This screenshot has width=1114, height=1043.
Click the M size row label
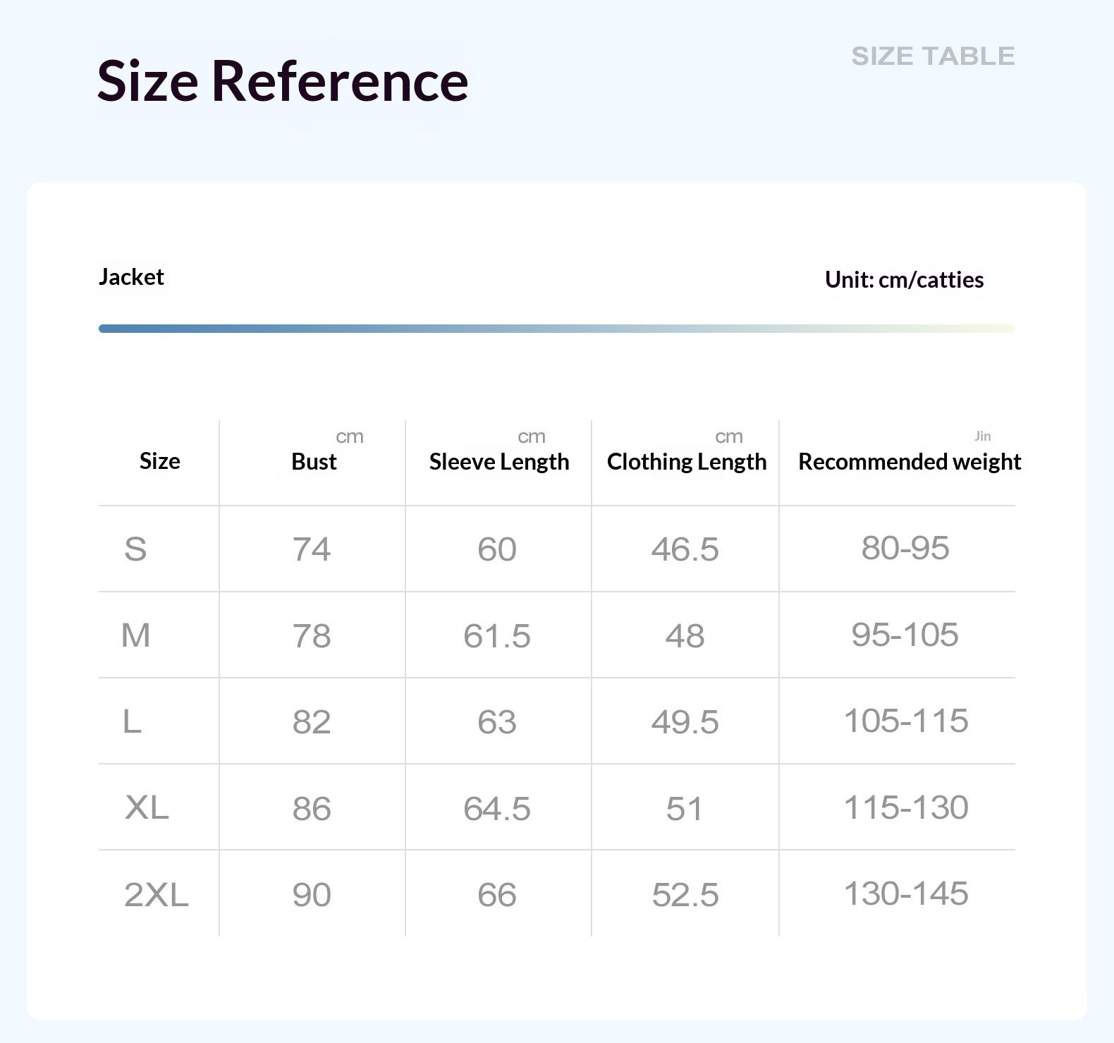click(135, 635)
